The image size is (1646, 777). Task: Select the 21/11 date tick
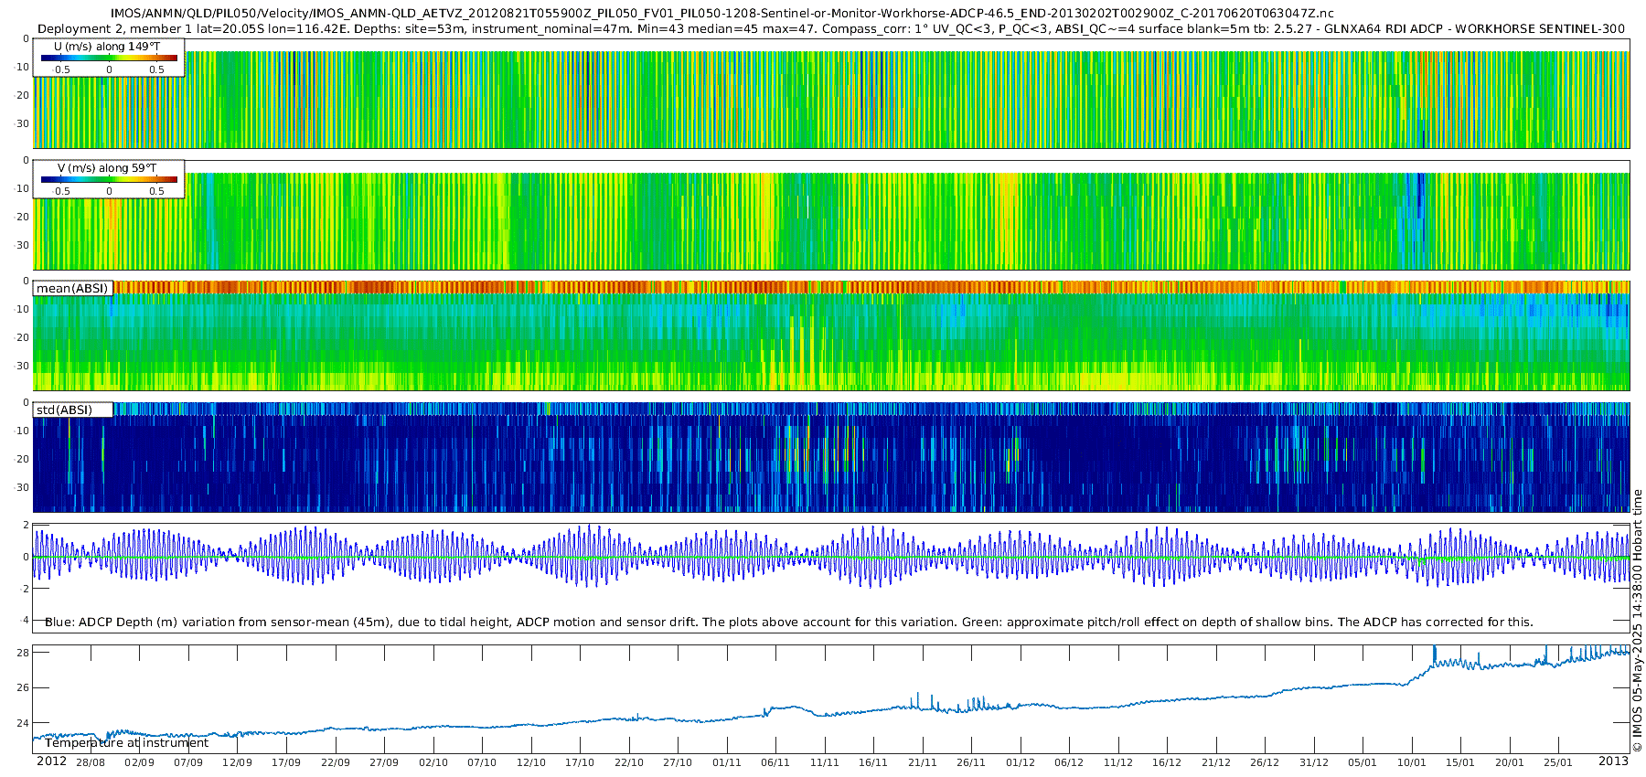923,762
